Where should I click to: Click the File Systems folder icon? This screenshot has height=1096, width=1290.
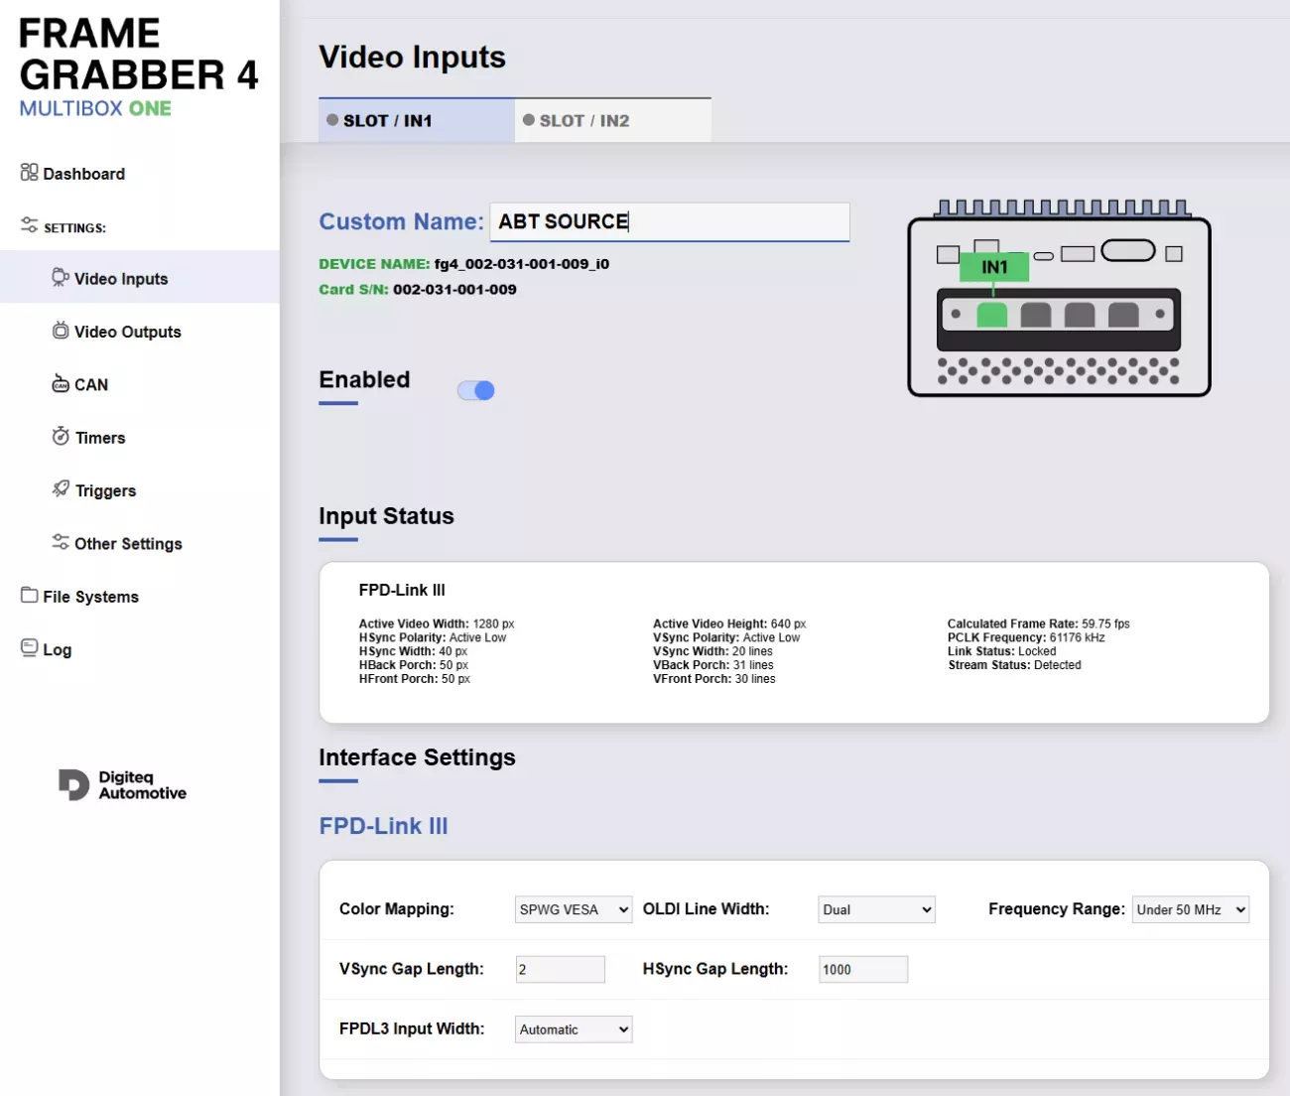point(29,596)
